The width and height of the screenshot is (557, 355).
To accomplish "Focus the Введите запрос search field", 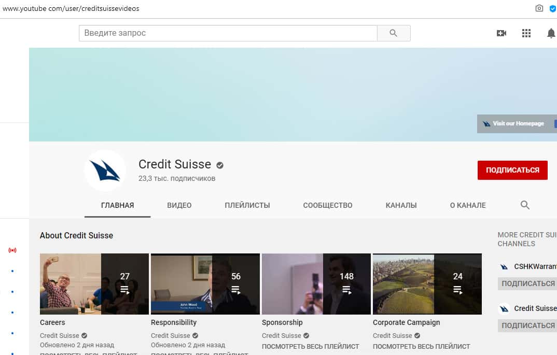I will coord(228,33).
